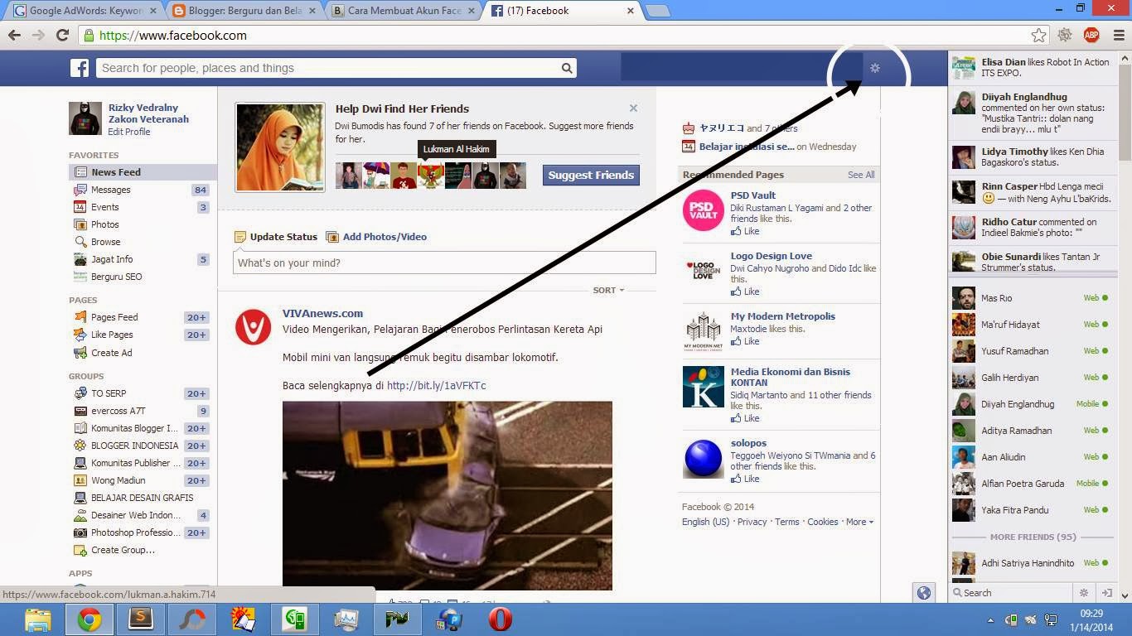Switch to Cara Membuat Akun Face browser tab
Image resolution: width=1132 pixels, height=636 pixels.
coord(403,11)
